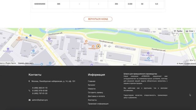The height and width of the screenshot is (110, 196).
Task: Open the Создать свою карту link
Action: 26,63
